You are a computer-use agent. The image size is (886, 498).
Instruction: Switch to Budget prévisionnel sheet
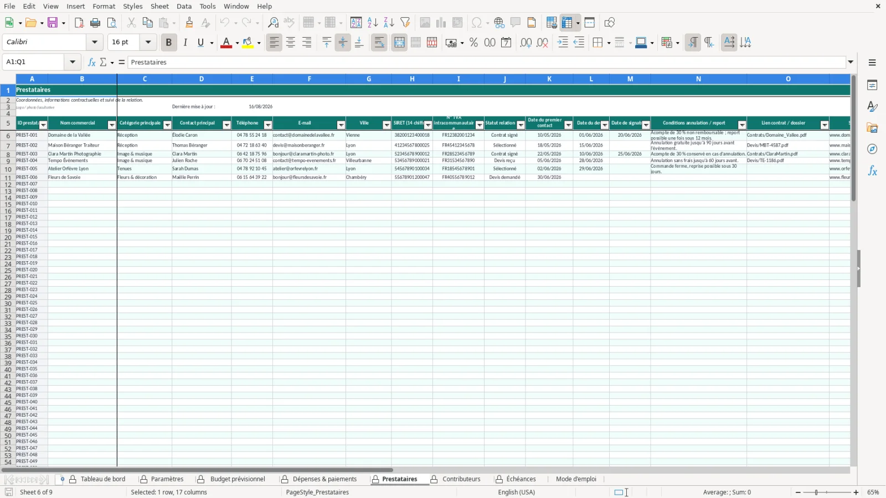238,479
